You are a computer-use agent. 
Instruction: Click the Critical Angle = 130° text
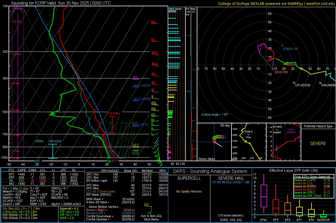click(215, 114)
